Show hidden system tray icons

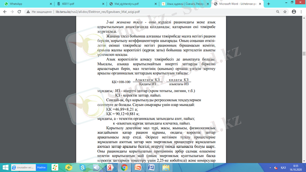(270, 168)
